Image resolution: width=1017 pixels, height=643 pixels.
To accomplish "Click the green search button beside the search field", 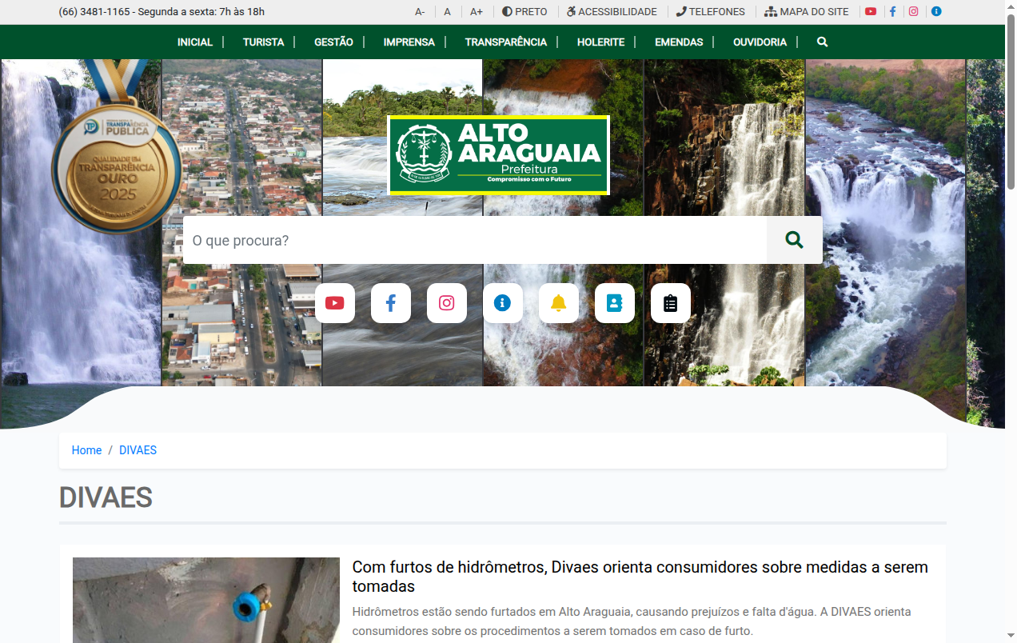I will [794, 240].
